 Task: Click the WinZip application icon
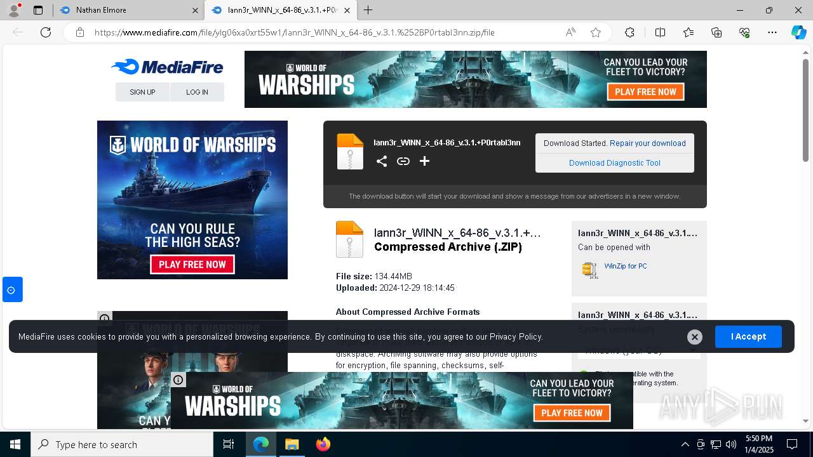point(590,270)
